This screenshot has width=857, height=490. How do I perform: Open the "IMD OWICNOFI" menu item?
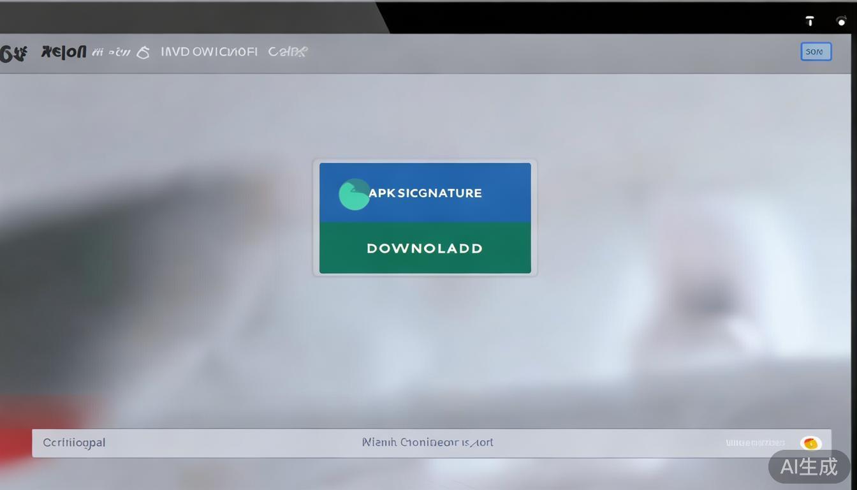pos(209,52)
